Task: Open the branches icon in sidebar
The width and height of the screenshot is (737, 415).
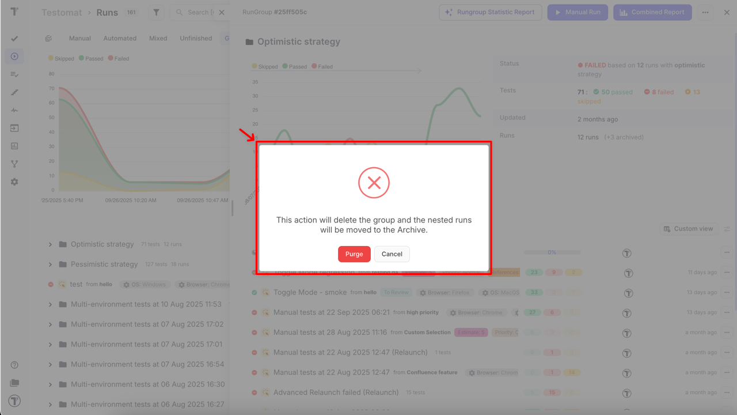Action: pyautogui.click(x=14, y=164)
